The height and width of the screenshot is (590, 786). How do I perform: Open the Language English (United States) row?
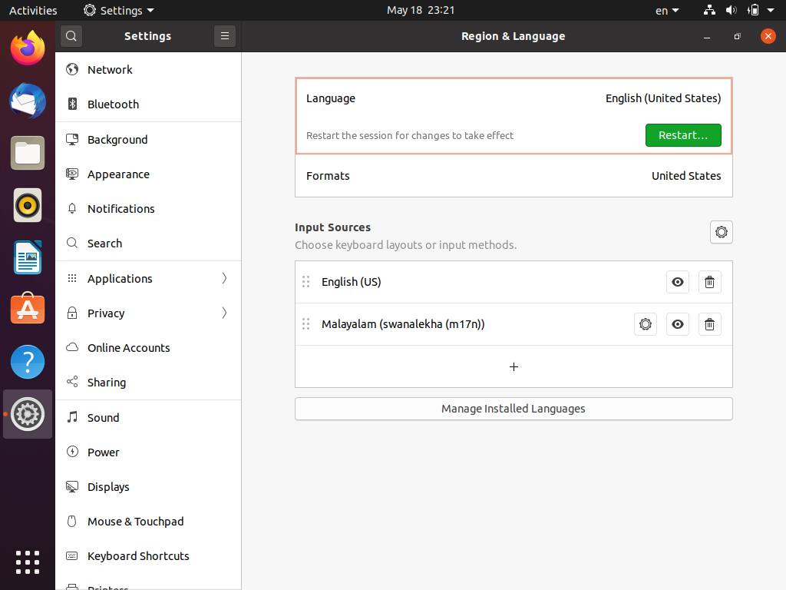pyautogui.click(x=514, y=98)
